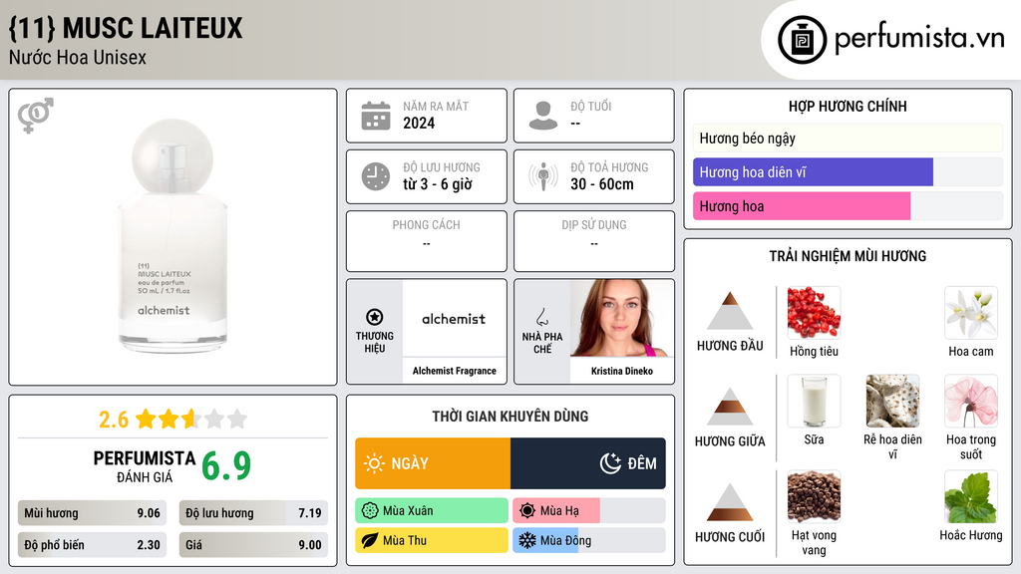
Task: Click the Perfumista đánh giá label
Action: [145, 466]
